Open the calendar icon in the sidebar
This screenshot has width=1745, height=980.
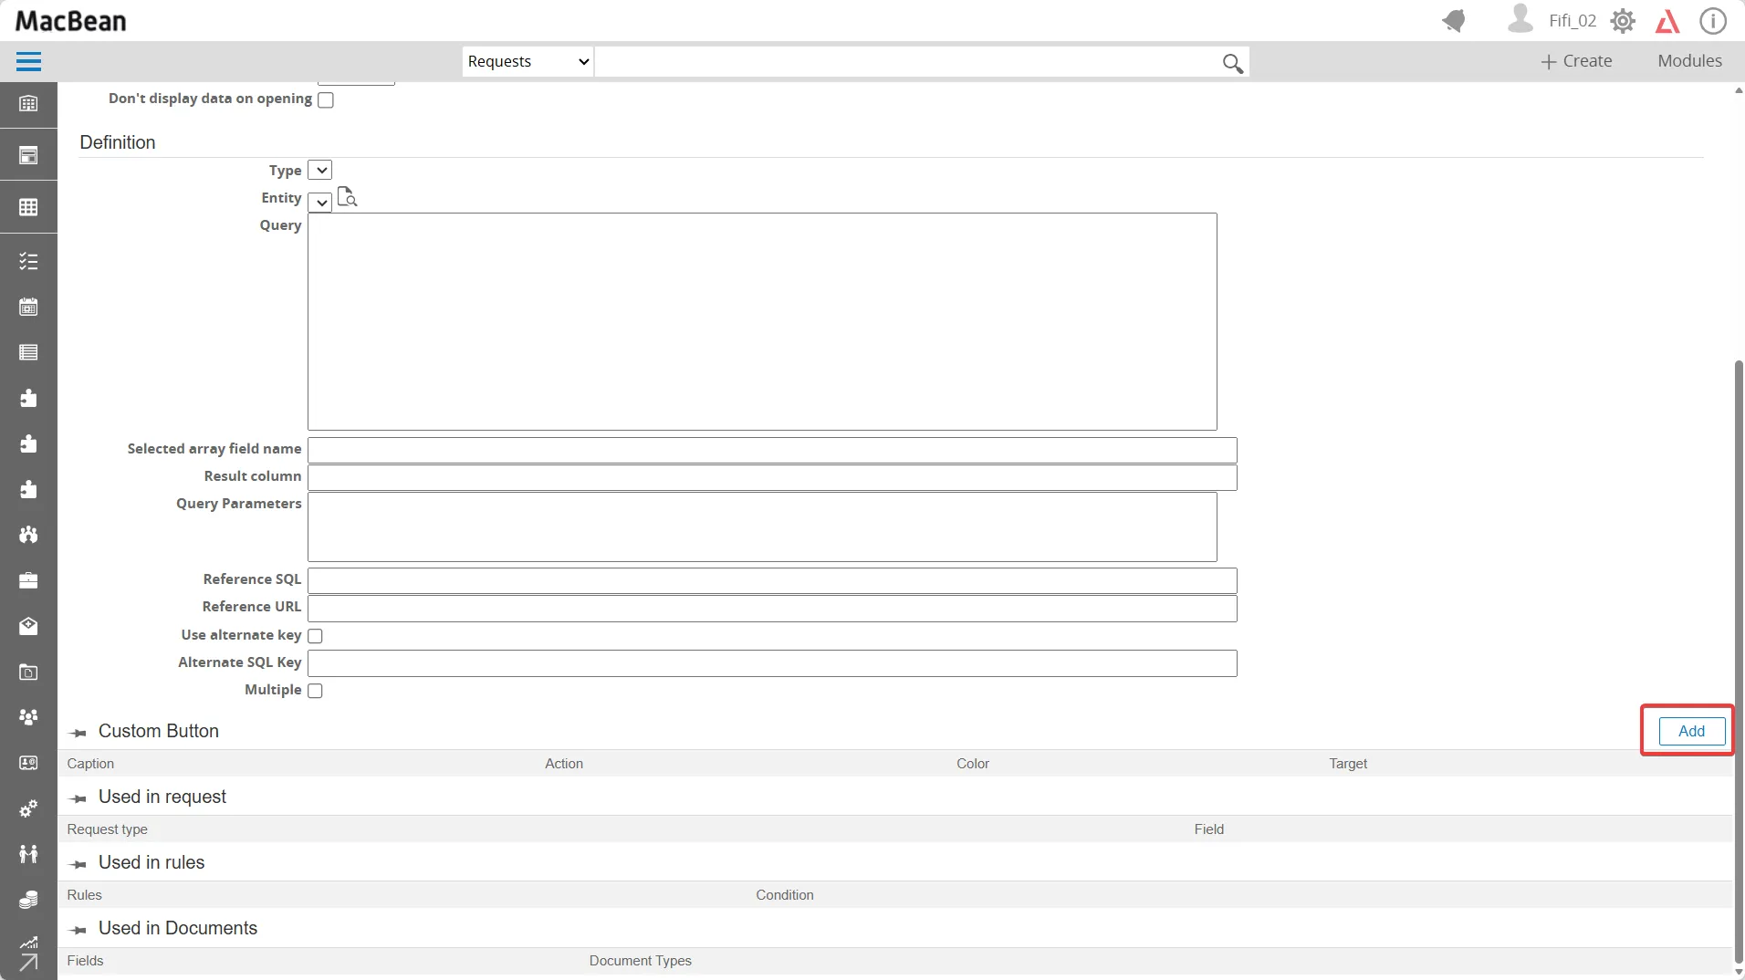(x=28, y=308)
